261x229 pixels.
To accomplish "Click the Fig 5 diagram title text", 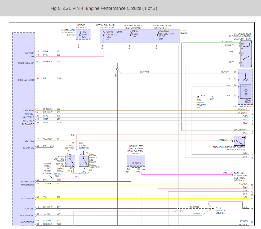I will pos(104,8).
